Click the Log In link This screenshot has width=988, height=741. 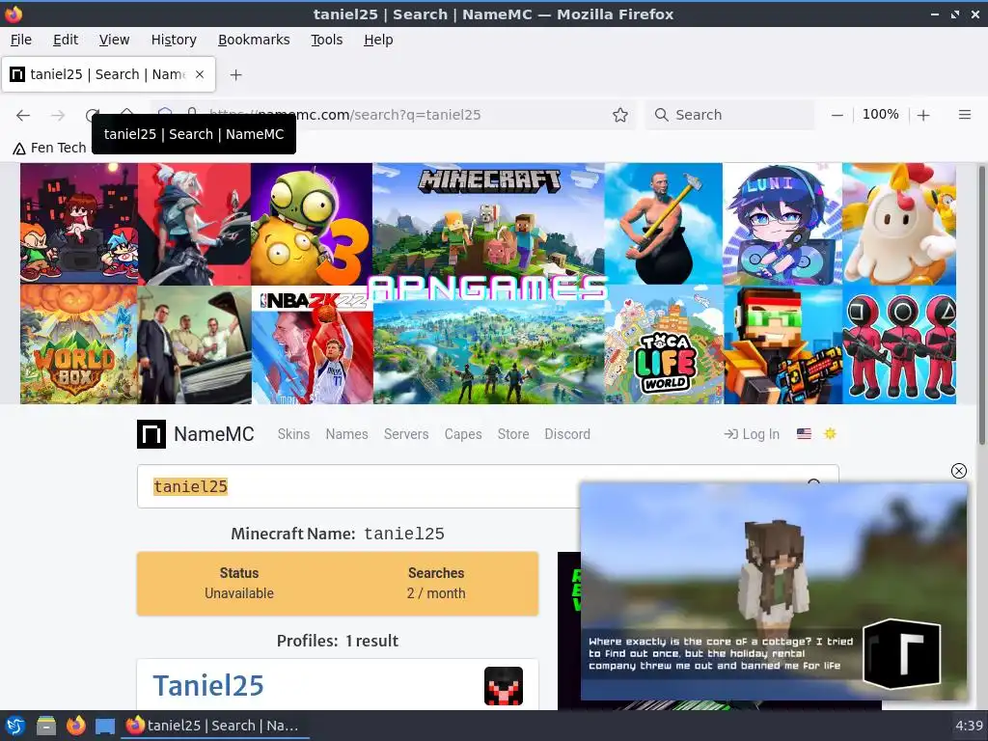(x=752, y=434)
